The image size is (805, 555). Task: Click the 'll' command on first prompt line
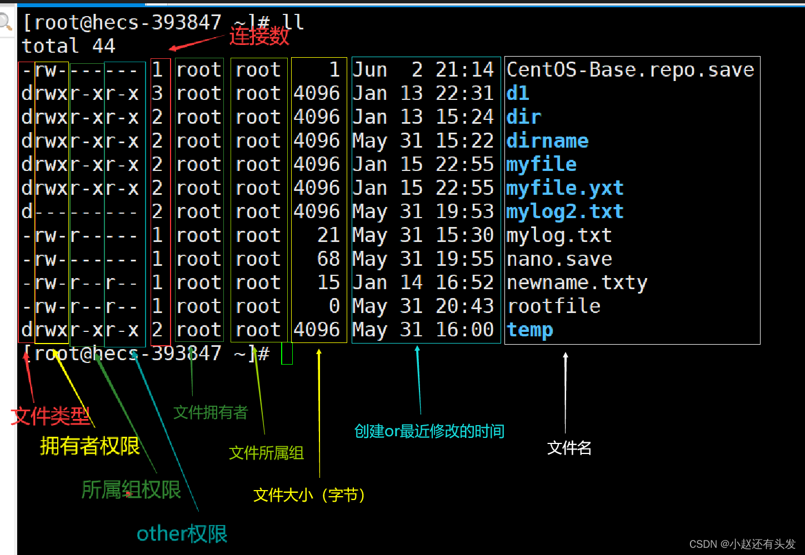[293, 22]
